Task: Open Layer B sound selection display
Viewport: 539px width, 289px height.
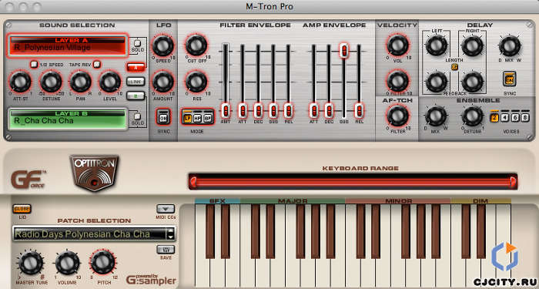Action: click(x=68, y=119)
